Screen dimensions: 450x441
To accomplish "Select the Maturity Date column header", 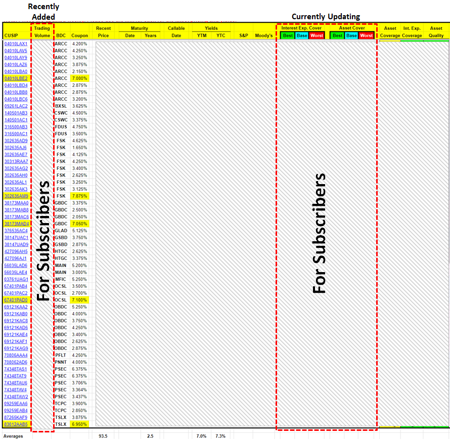I will click(130, 35).
